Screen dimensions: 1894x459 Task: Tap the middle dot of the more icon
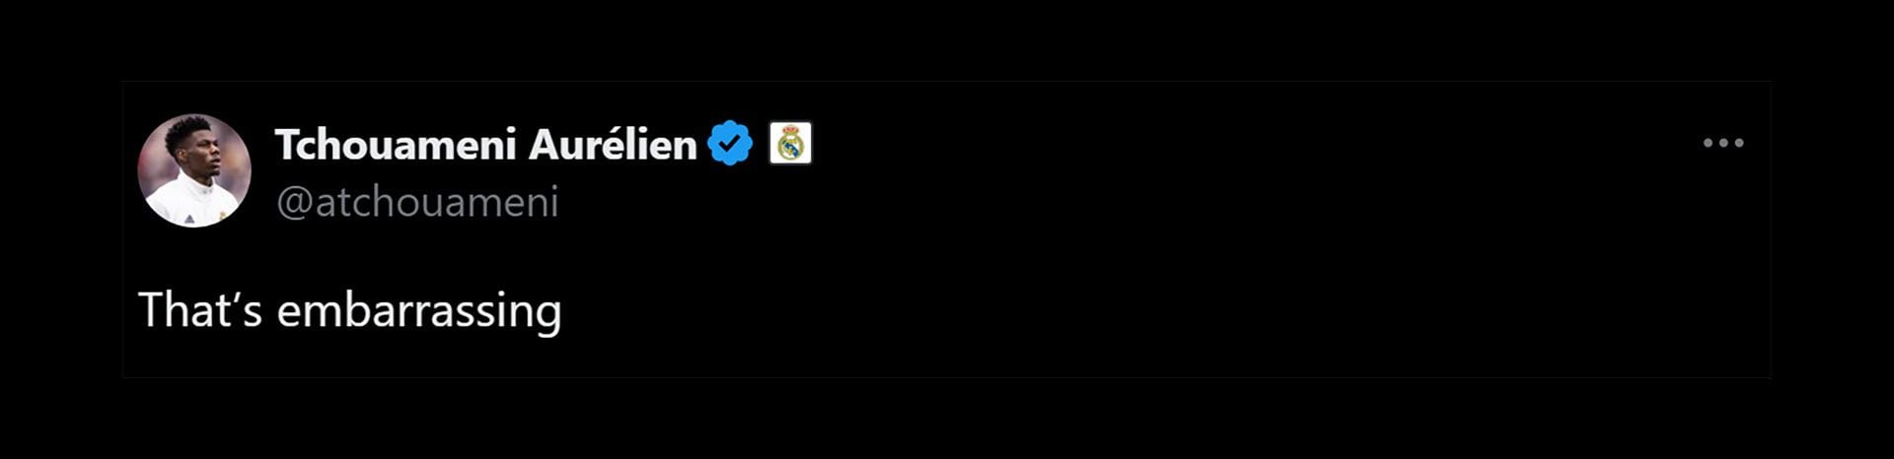[x=1723, y=143]
